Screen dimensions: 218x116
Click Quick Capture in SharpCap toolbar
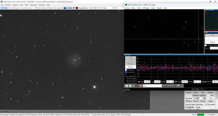pos(26,8)
